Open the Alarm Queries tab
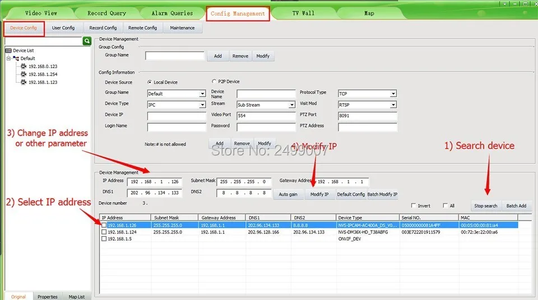Viewport: 538px width, 300px height. tap(172, 13)
